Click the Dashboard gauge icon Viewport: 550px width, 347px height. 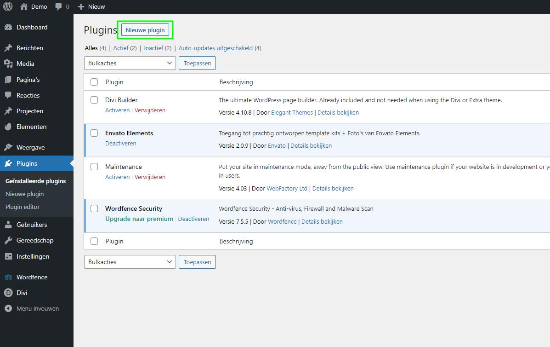[x=8, y=28]
